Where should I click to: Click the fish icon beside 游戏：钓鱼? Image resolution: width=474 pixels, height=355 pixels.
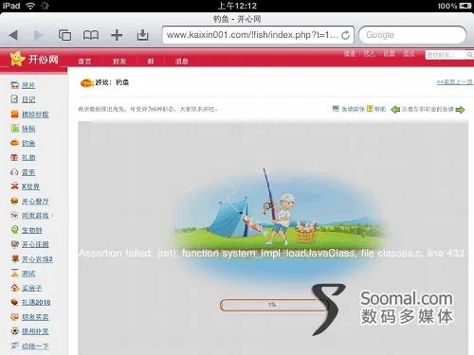(86, 83)
